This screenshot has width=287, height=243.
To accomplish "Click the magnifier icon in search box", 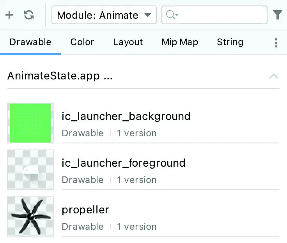I will tap(172, 15).
